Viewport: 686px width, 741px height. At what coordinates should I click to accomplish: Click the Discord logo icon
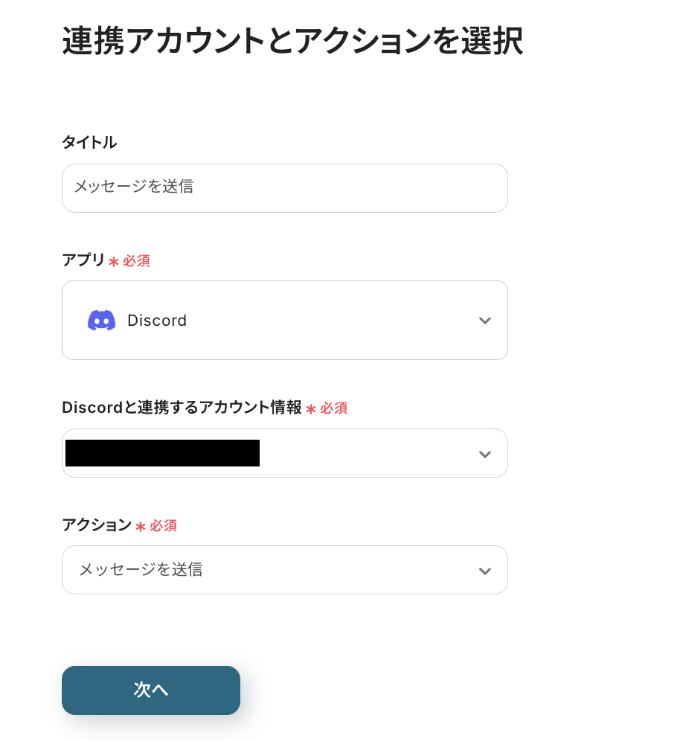click(101, 321)
